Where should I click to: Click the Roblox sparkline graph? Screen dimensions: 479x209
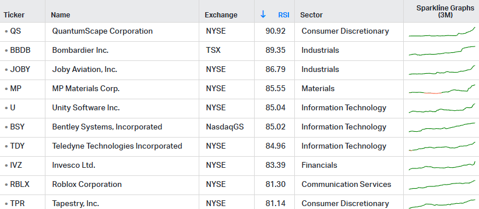click(442, 185)
